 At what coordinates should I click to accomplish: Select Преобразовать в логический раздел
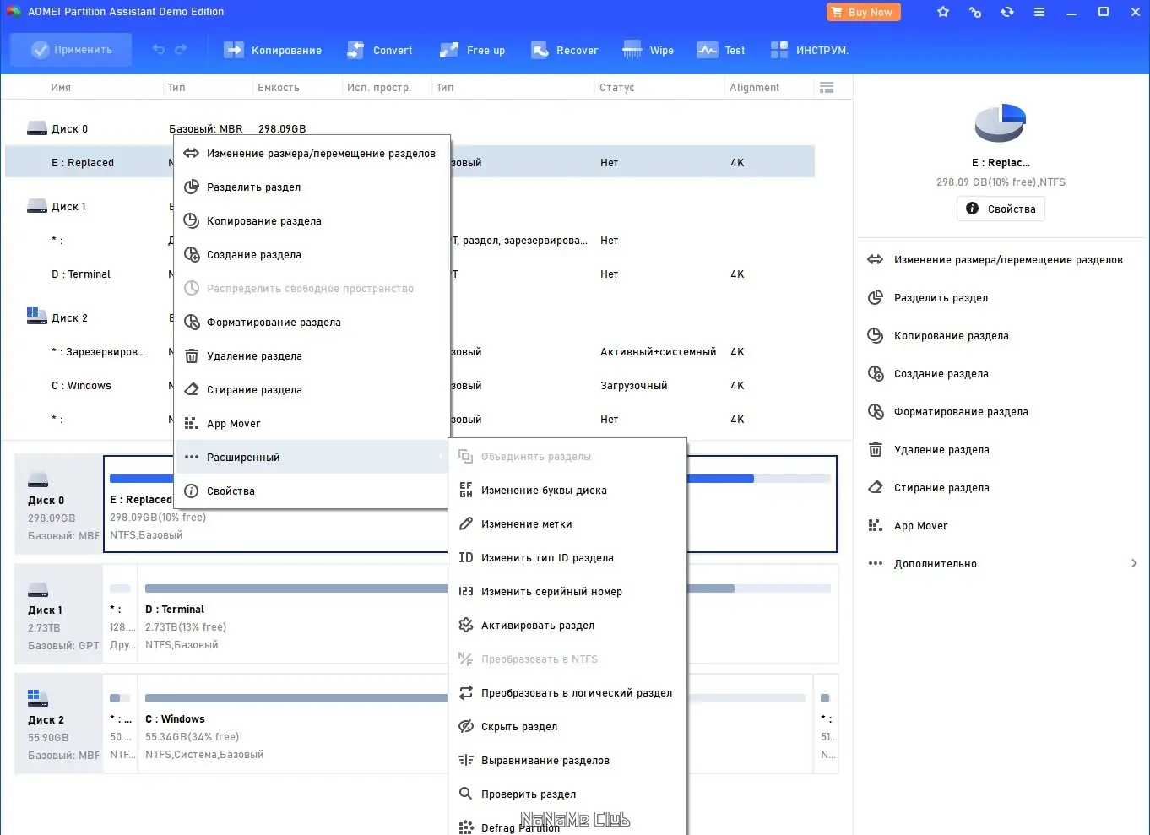pyautogui.click(x=567, y=692)
